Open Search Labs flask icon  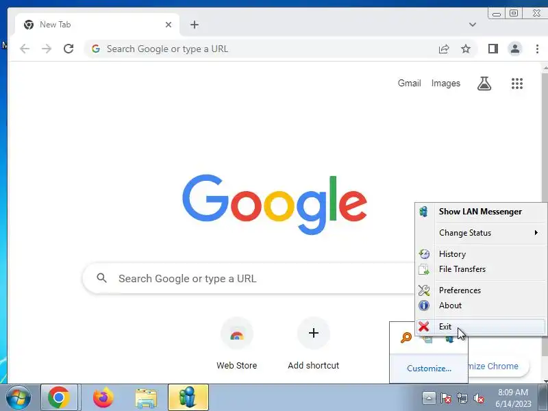click(x=484, y=84)
